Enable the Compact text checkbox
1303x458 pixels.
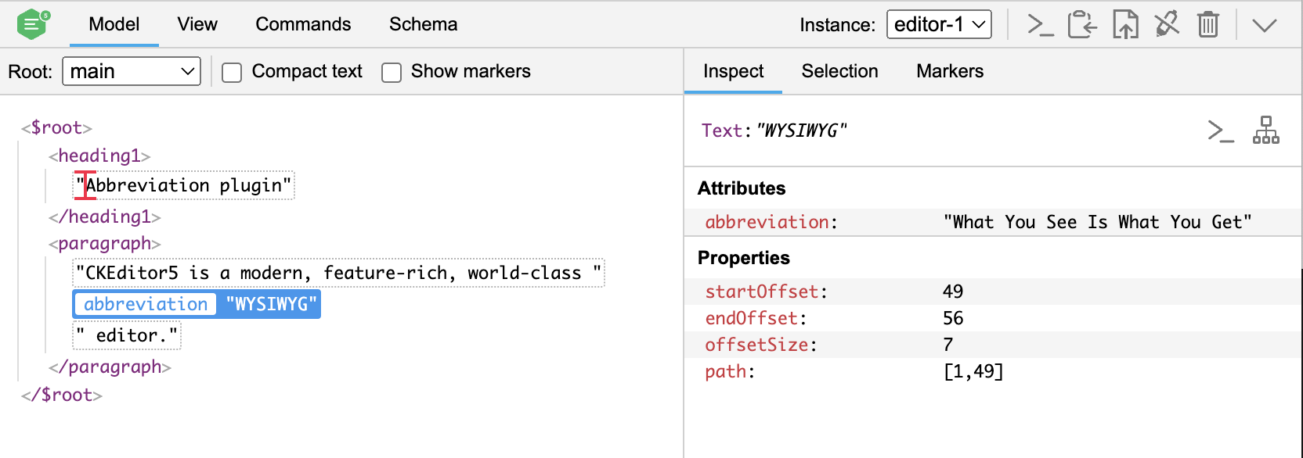(x=232, y=73)
